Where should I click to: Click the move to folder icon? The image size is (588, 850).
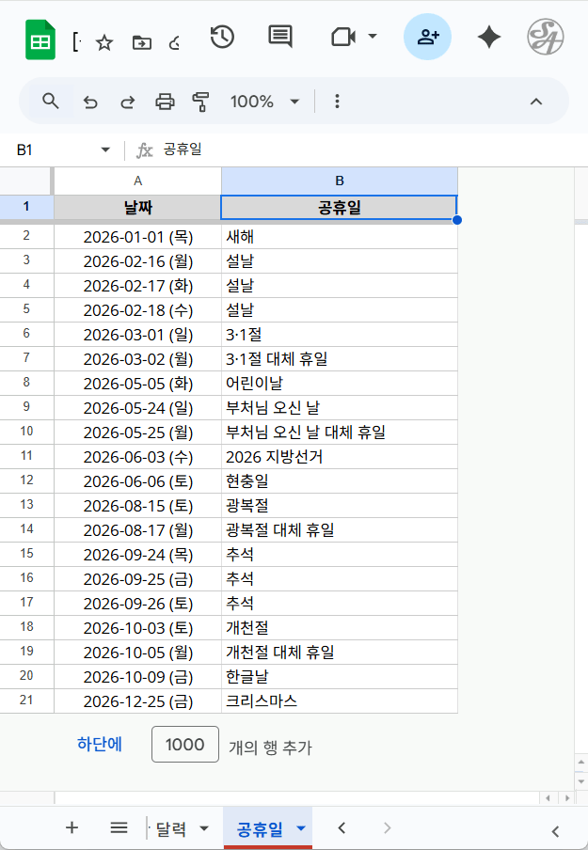click(x=142, y=42)
